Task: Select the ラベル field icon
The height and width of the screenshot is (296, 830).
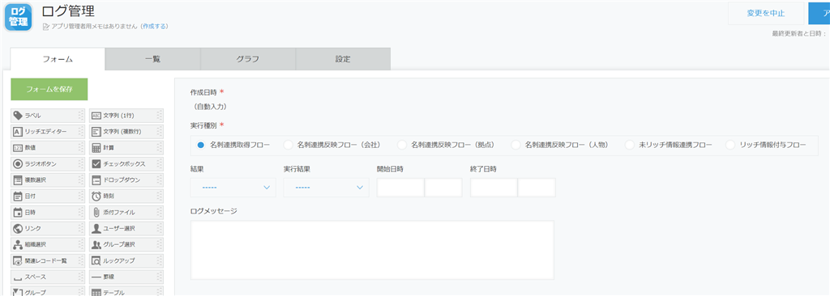Action: tap(18, 115)
